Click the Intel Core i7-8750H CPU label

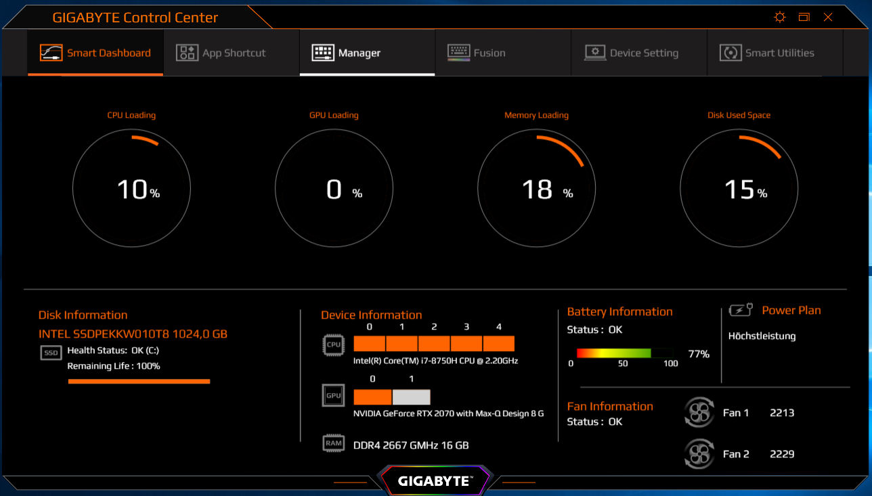[435, 361]
